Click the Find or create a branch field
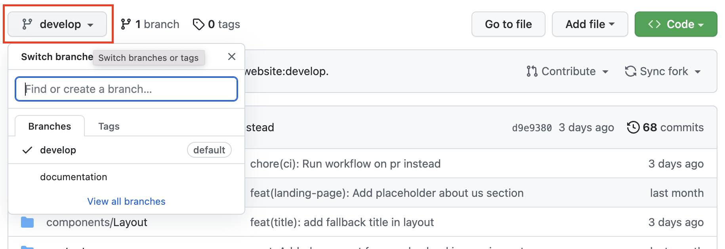The image size is (725, 249). (x=126, y=89)
